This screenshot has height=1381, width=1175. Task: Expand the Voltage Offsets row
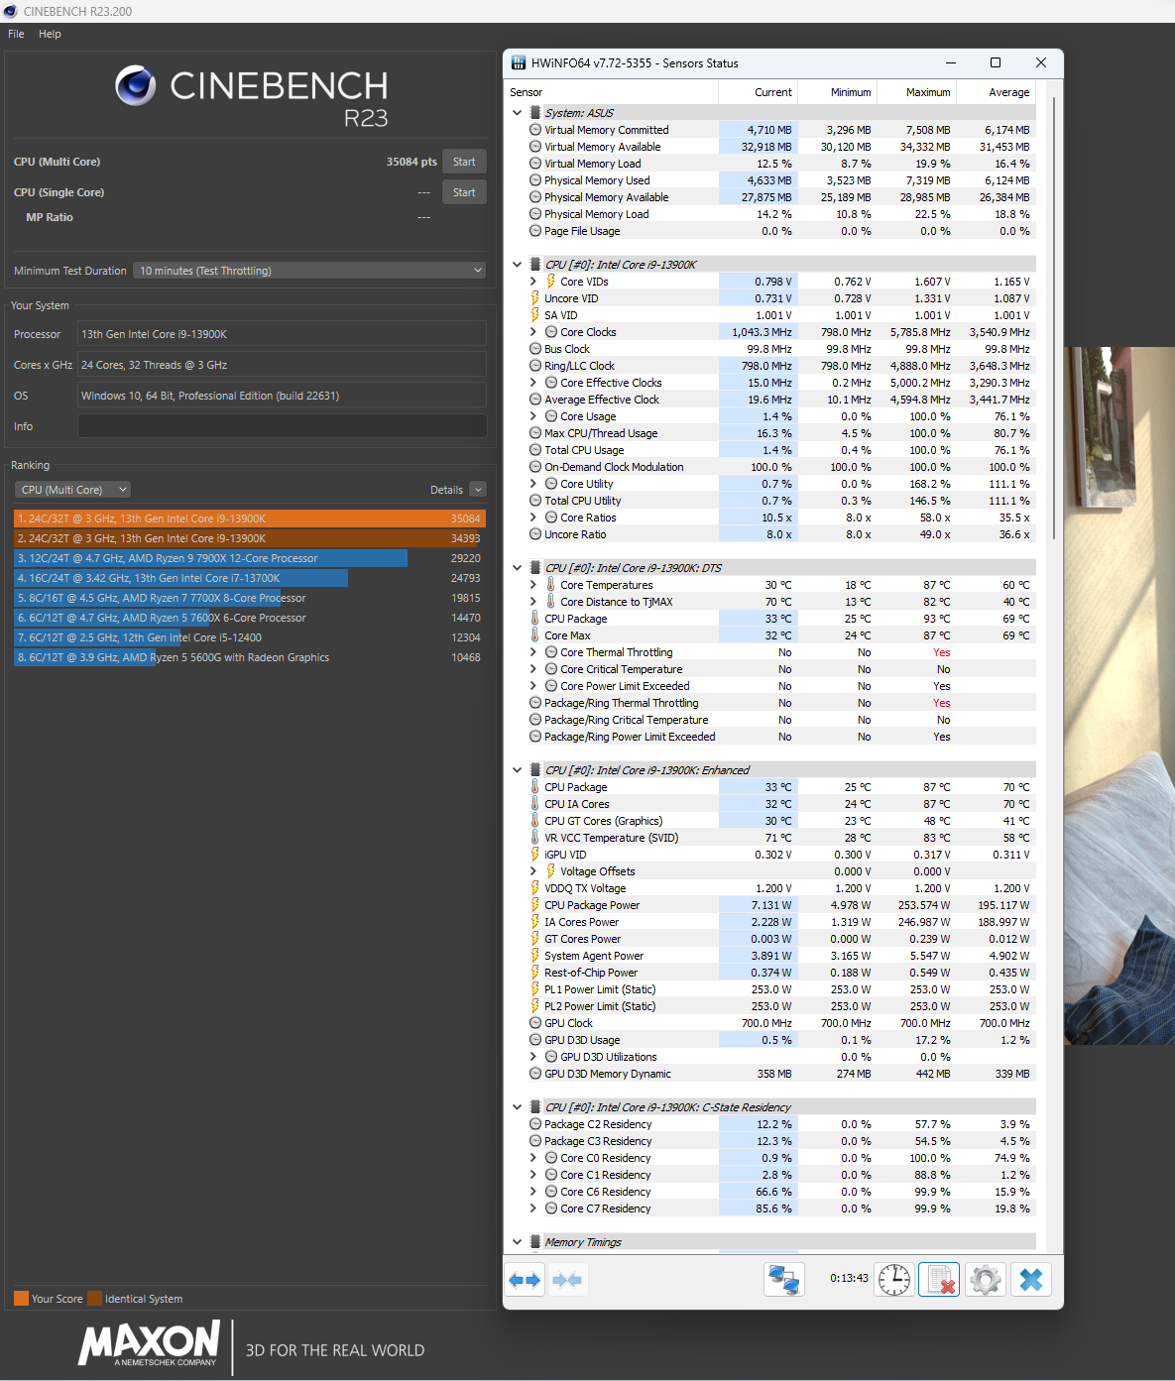pyautogui.click(x=533, y=871)
